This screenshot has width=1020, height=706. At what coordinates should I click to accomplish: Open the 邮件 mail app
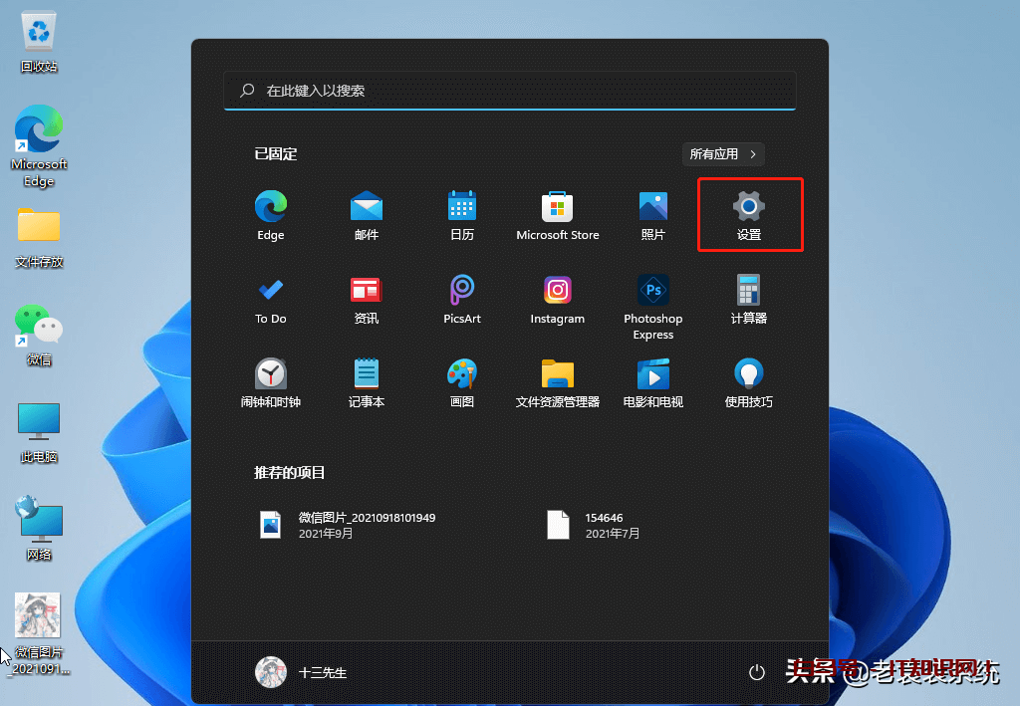pos(367,216)
